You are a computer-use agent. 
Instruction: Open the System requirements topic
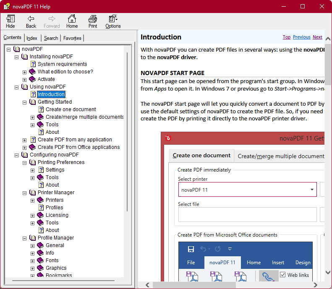pyautogui.click(x=62, y=64)
